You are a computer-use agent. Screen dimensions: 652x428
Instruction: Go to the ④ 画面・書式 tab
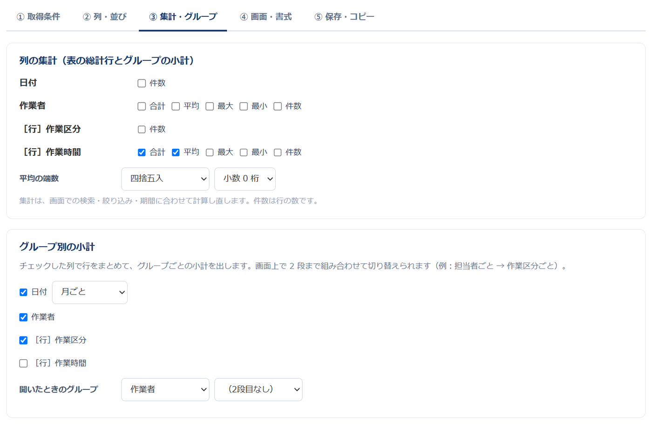(x=266, y=17)
